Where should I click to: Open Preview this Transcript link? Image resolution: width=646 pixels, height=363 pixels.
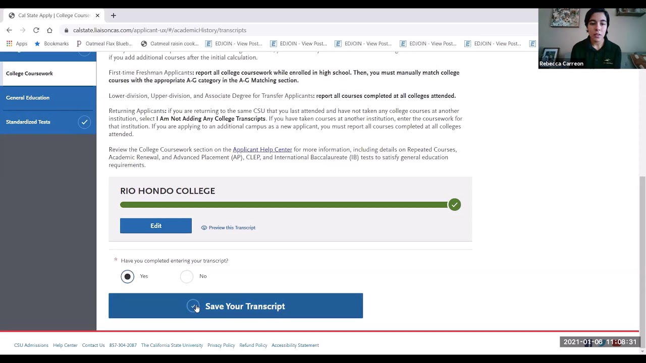[232, 228]
